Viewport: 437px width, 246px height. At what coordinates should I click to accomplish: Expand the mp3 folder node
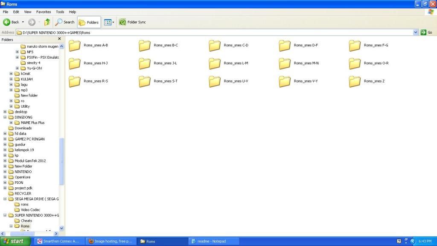(11, 90)
